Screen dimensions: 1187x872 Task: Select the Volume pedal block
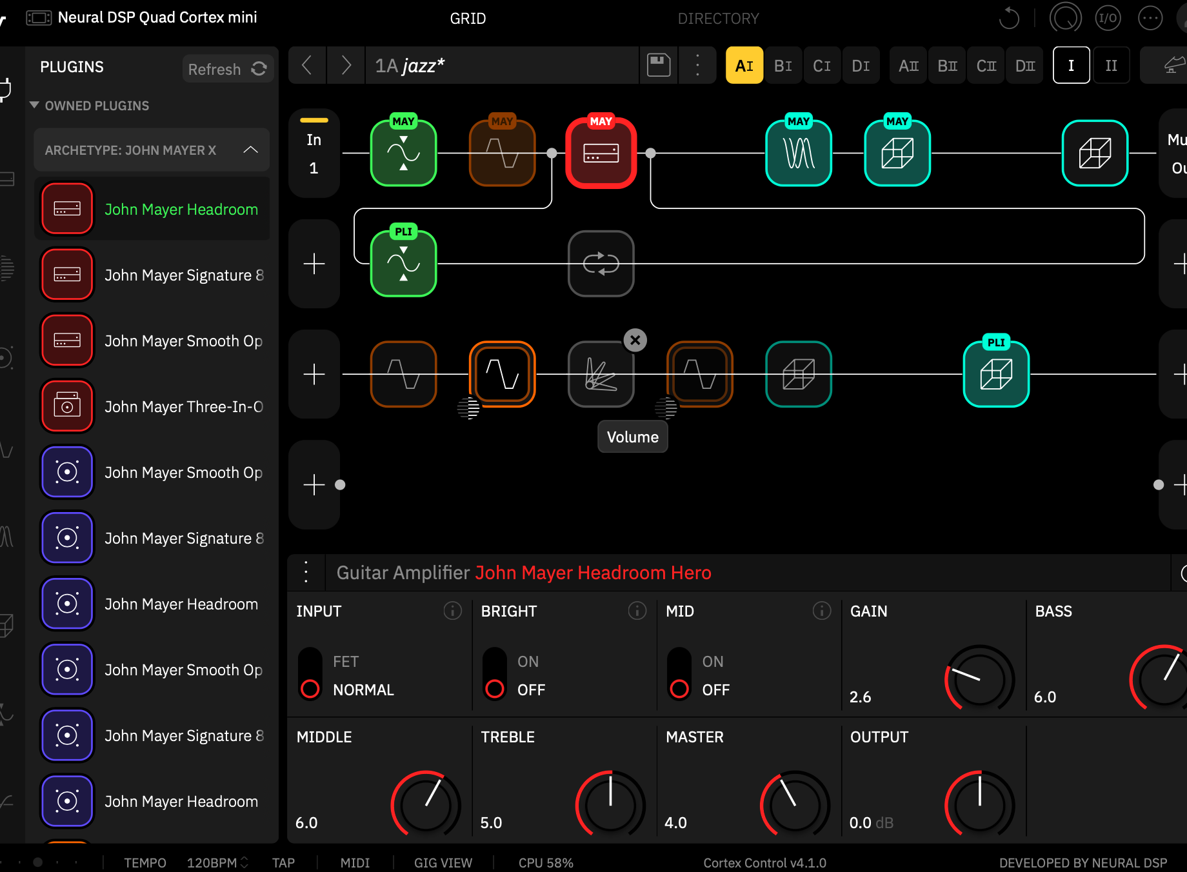coord(601,374)
